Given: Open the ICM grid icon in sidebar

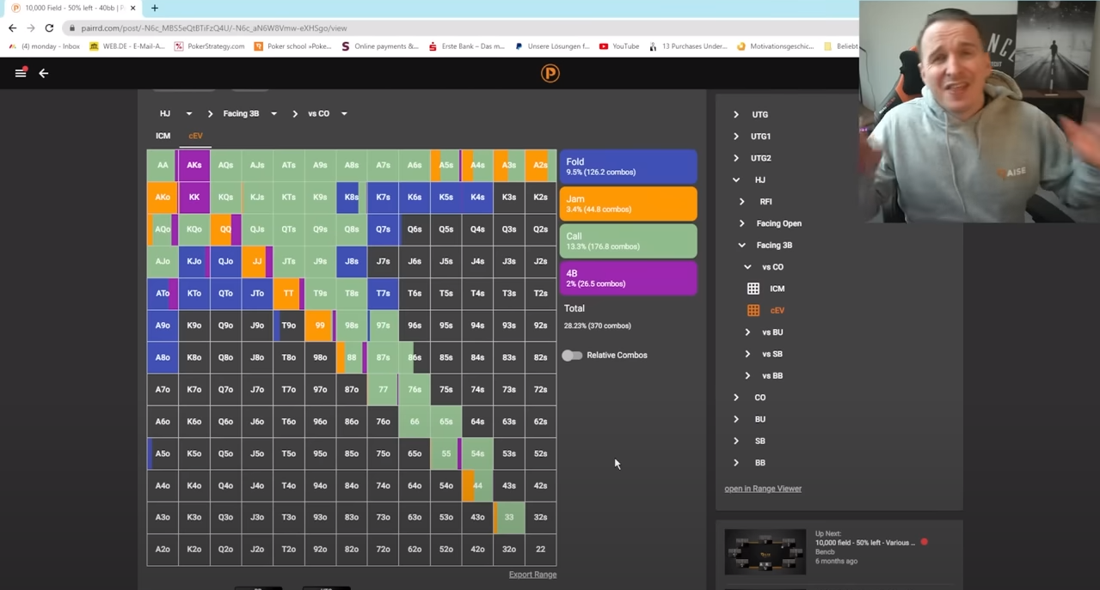Looking at the screenshot, I should tap(753, 289).
